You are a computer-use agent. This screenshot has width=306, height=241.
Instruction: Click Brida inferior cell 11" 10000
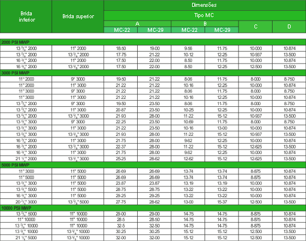click(26, 219)
